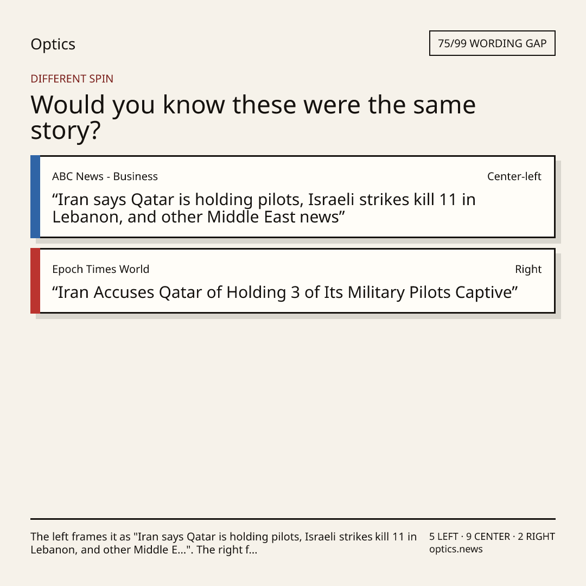The width and height of the screenshot is (586, 586).
Task: Click the truncated framing summary text
Action: (224, 543)
